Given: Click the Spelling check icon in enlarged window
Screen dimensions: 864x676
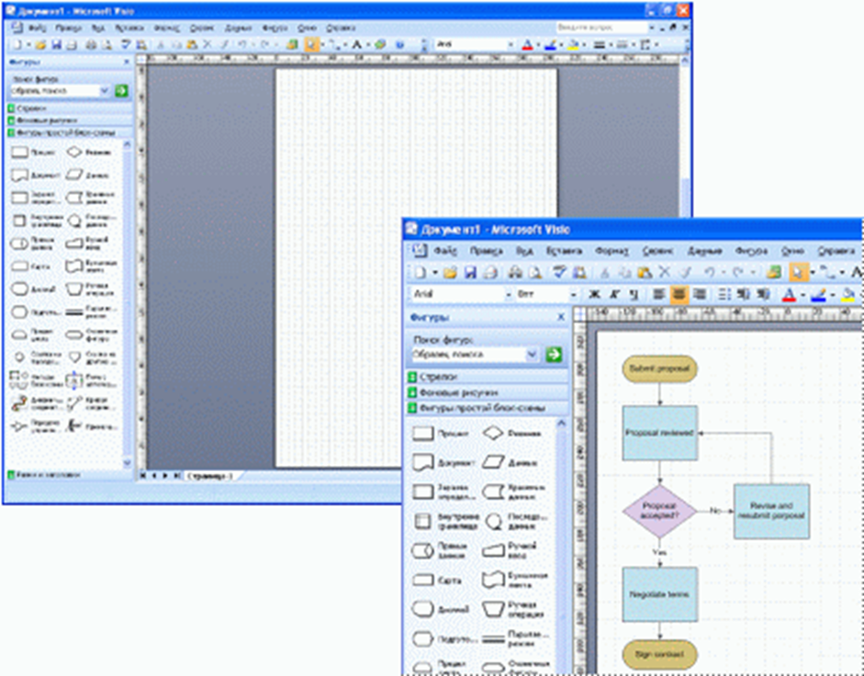Looking at the screenshot, I should tap(560, 273).
